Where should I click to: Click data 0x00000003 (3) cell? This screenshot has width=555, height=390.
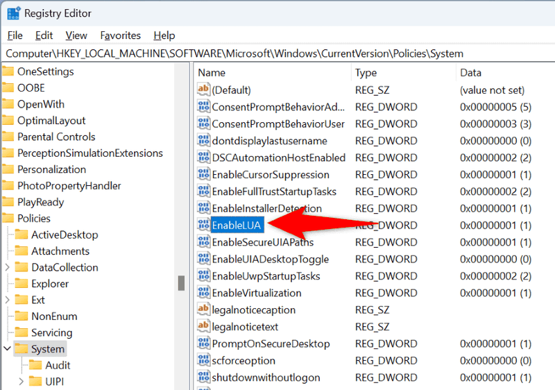click(495, 124)
